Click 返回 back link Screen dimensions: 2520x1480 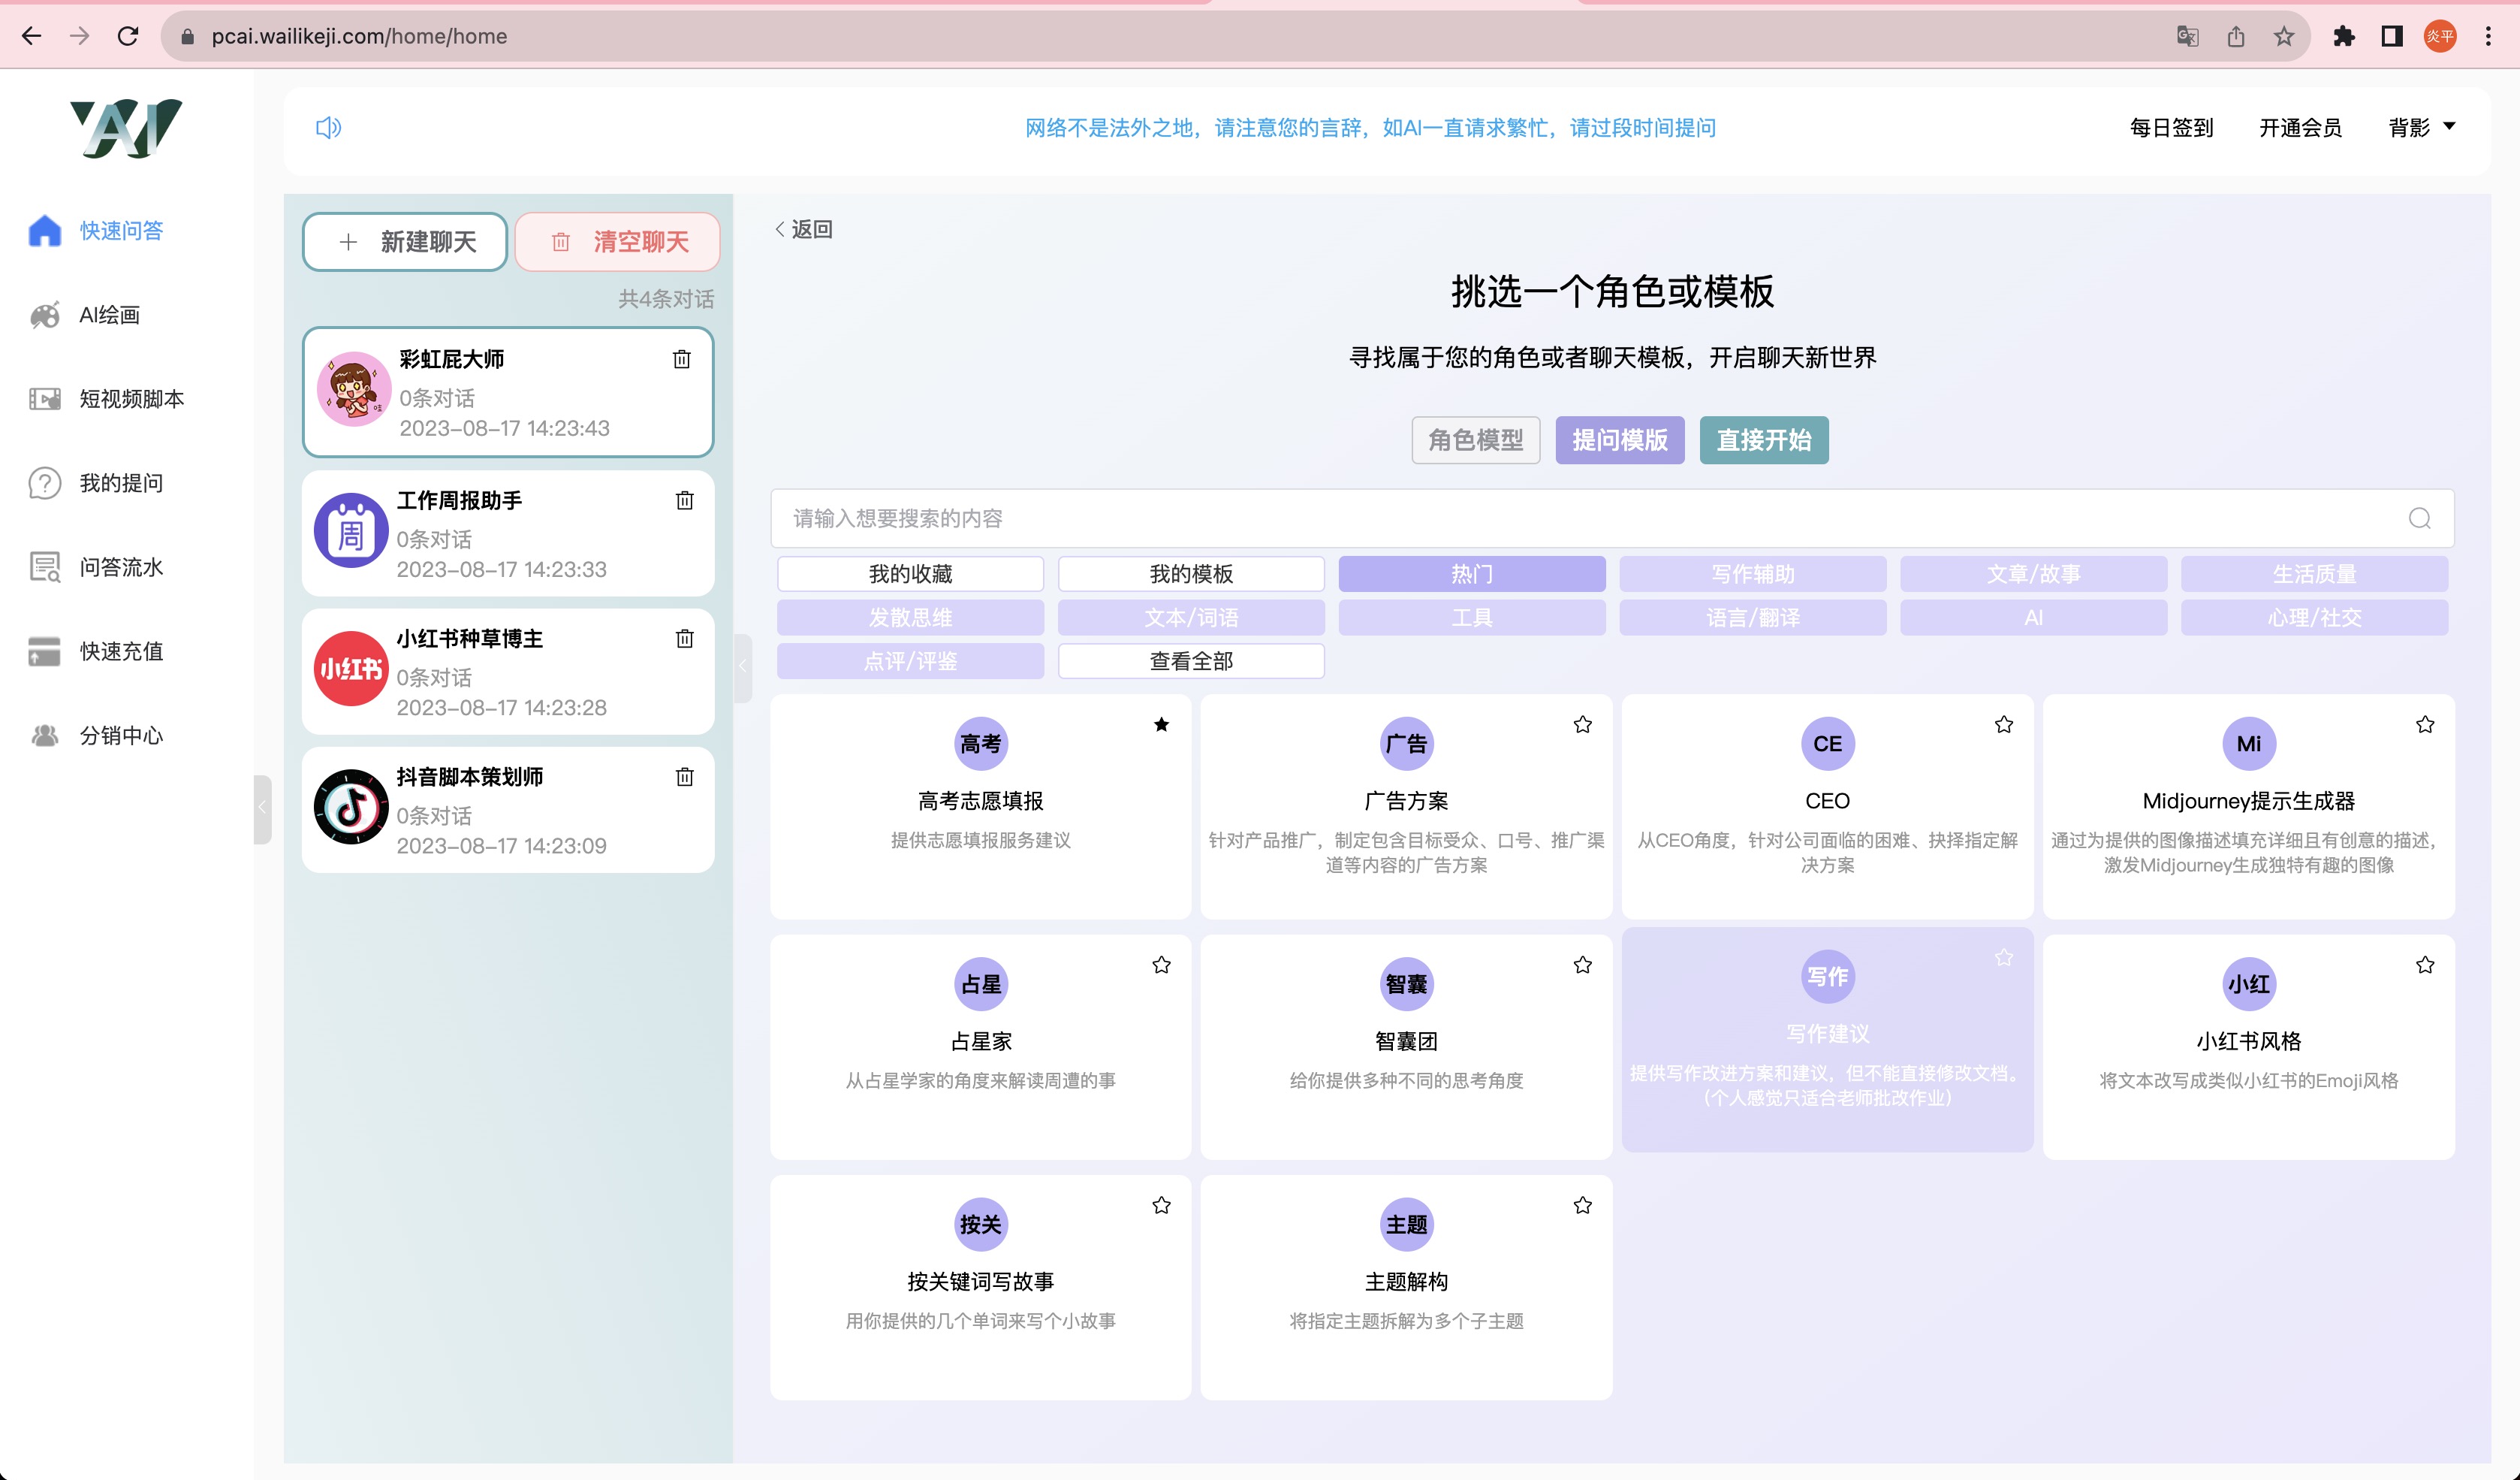(805, 229)
